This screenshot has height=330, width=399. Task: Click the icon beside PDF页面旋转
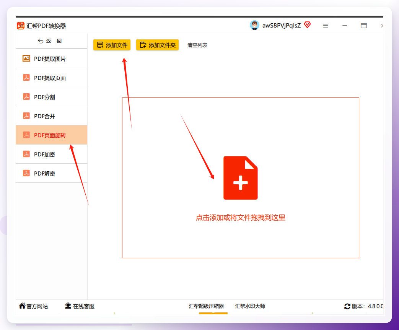[26, 135]
